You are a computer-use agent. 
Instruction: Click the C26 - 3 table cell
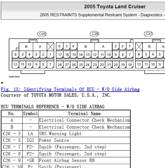pyautogui.click(x=12, y=134)
